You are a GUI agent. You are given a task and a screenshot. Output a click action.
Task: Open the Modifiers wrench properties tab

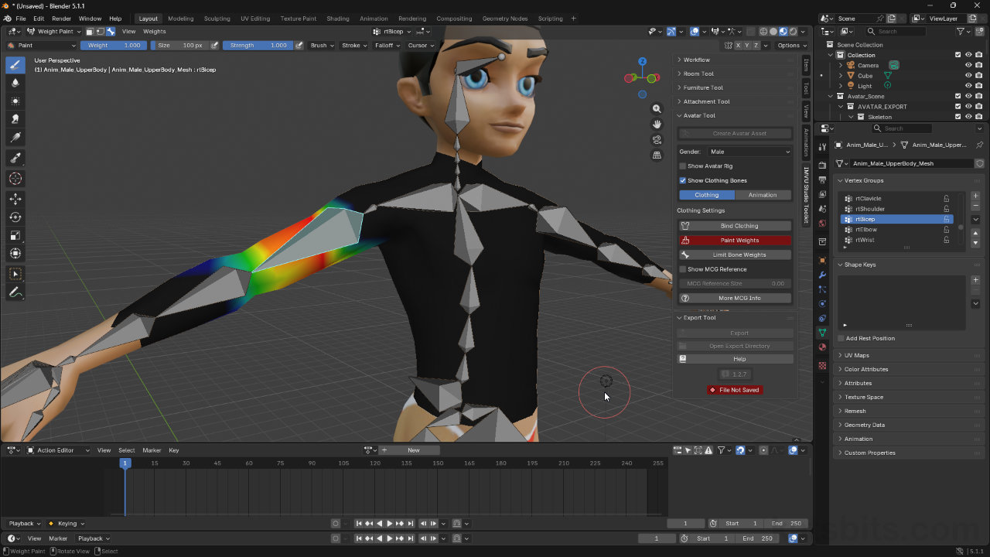(822, 275)
